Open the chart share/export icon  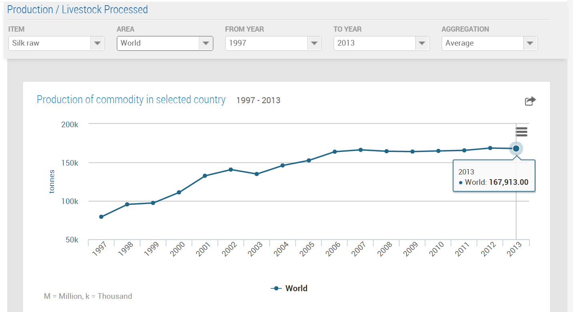point(530,101)
